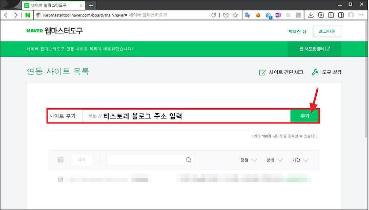
Task: Bookmark the page with the star icon
Action: coord(235,15)
